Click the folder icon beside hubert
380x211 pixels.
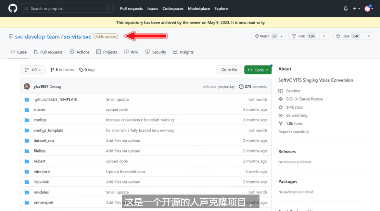point(27,161)
